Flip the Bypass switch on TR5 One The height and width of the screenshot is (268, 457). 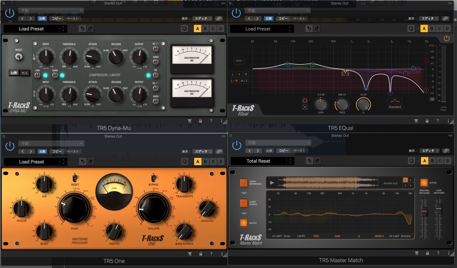153,178
